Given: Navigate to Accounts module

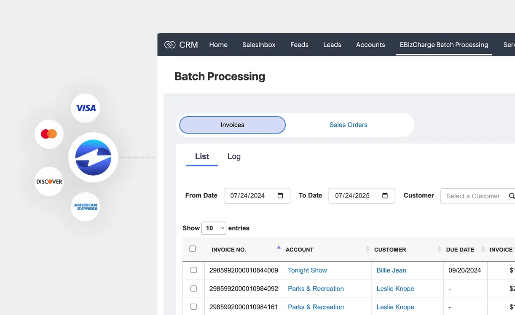Looking at the screenshot, I should [x=370, y=45].
